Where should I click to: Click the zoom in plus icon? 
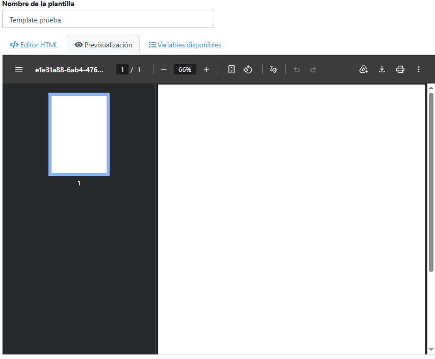tap(207, 69)
